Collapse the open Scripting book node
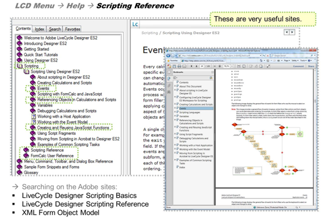 click(20, 66)
